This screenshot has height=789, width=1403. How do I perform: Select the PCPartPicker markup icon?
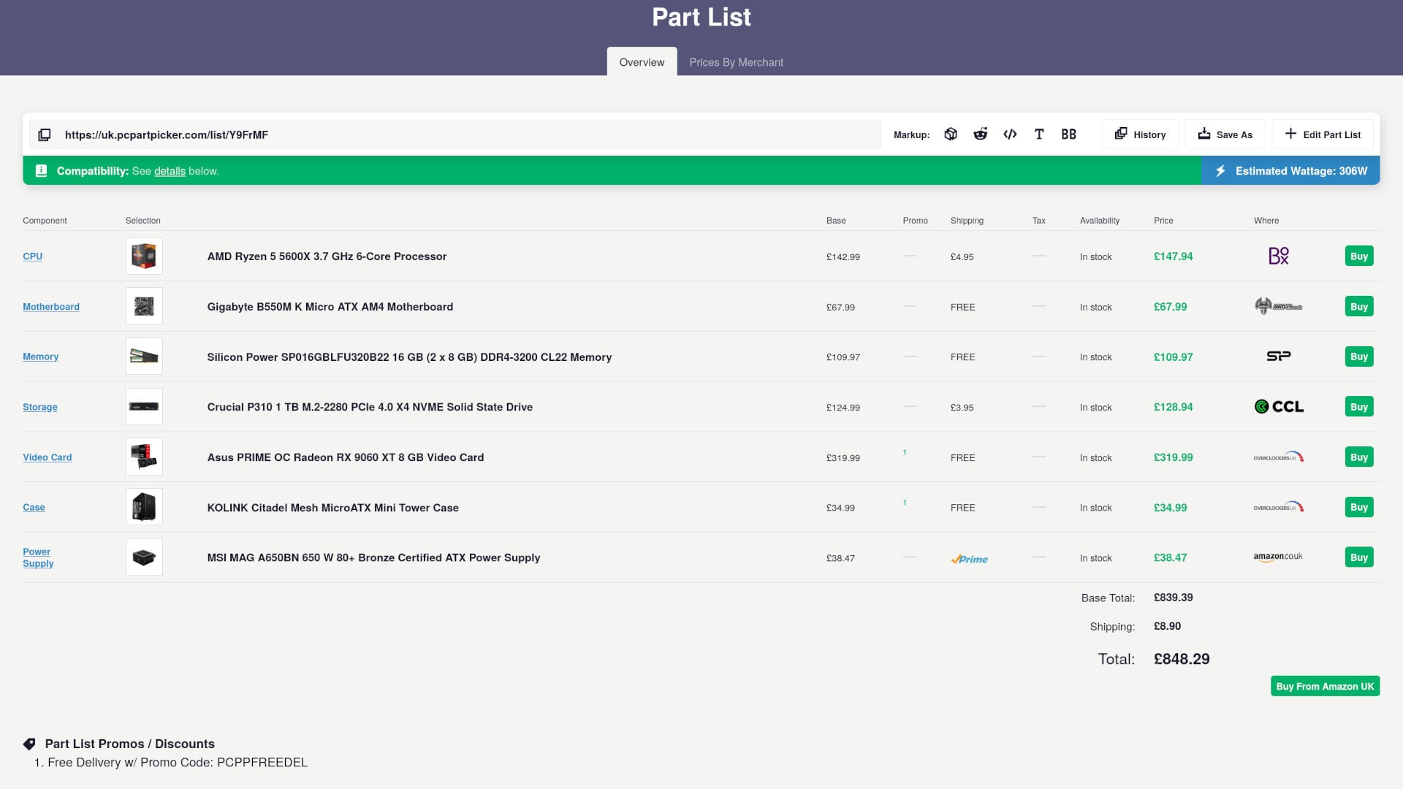(951, 134)
